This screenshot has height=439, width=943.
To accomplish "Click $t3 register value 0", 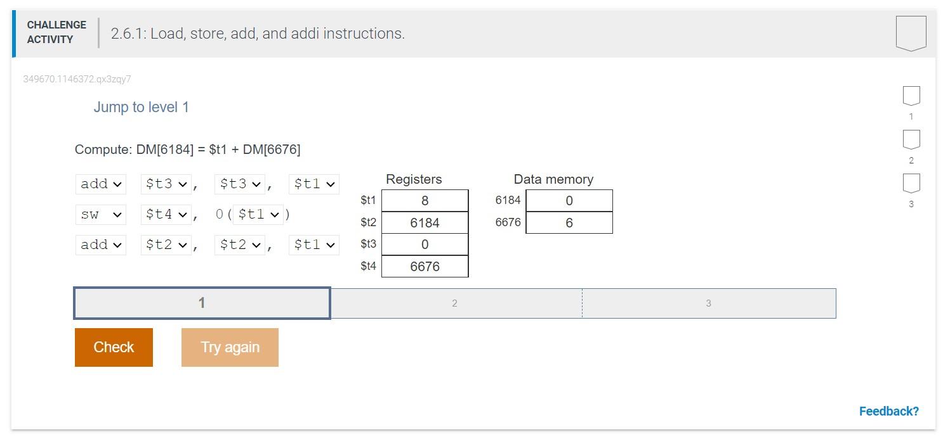I will (425, 245).
